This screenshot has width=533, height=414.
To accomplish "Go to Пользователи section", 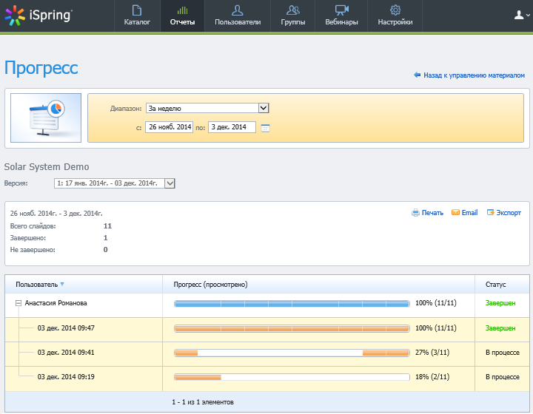I will [238, 16].
